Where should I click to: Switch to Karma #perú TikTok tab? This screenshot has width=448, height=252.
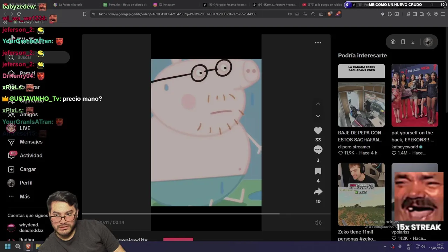pyautogui.click(x=274, y=5)
